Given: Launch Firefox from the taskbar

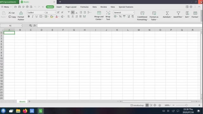Looking at the screenshot, I should (25, 111).
